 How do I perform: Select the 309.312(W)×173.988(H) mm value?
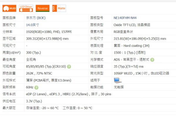point(47,39)
